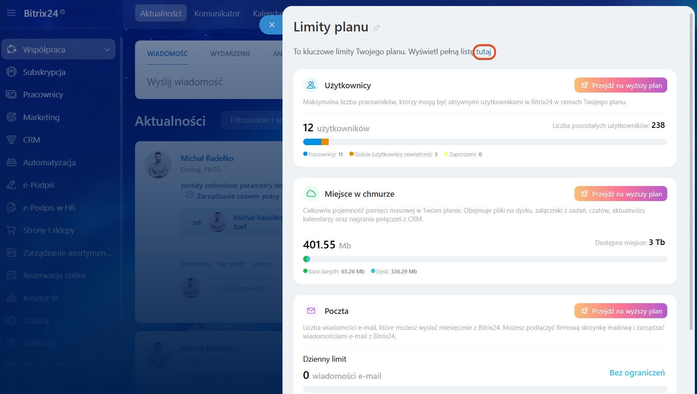
Task: Click the Bitrix24 logo
Action: pos(44,13)
